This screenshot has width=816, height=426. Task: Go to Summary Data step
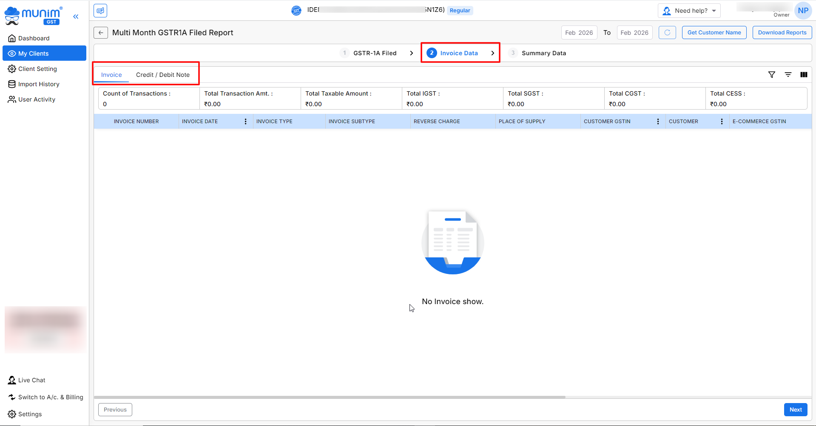(543, 53)
